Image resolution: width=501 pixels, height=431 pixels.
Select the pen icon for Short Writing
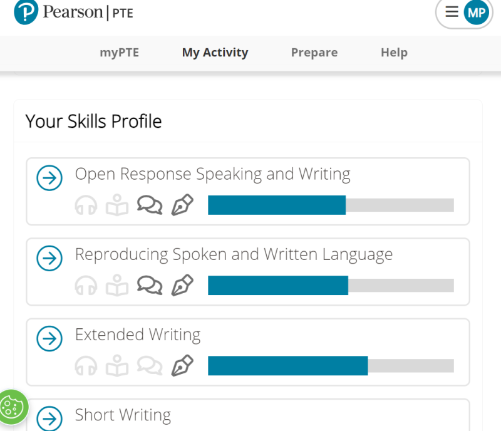click(182, 429)
